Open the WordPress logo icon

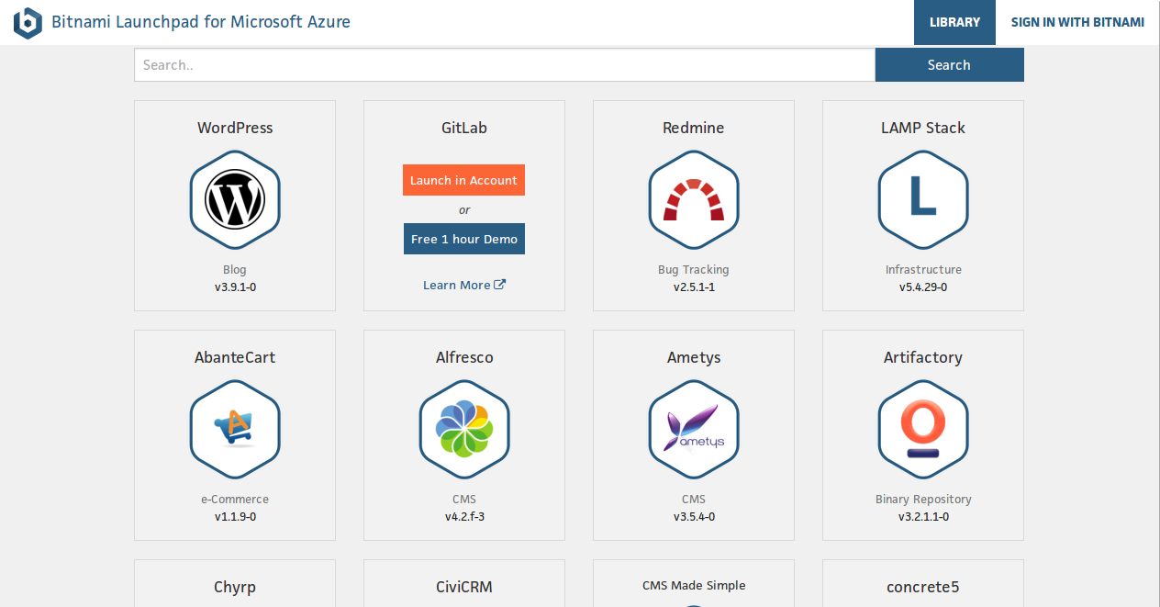pos(235,199)
